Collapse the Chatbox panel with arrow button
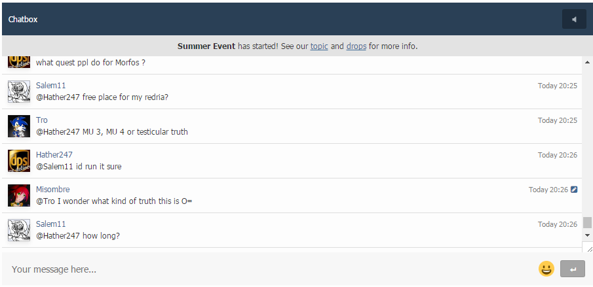 [x=574, y=20]
